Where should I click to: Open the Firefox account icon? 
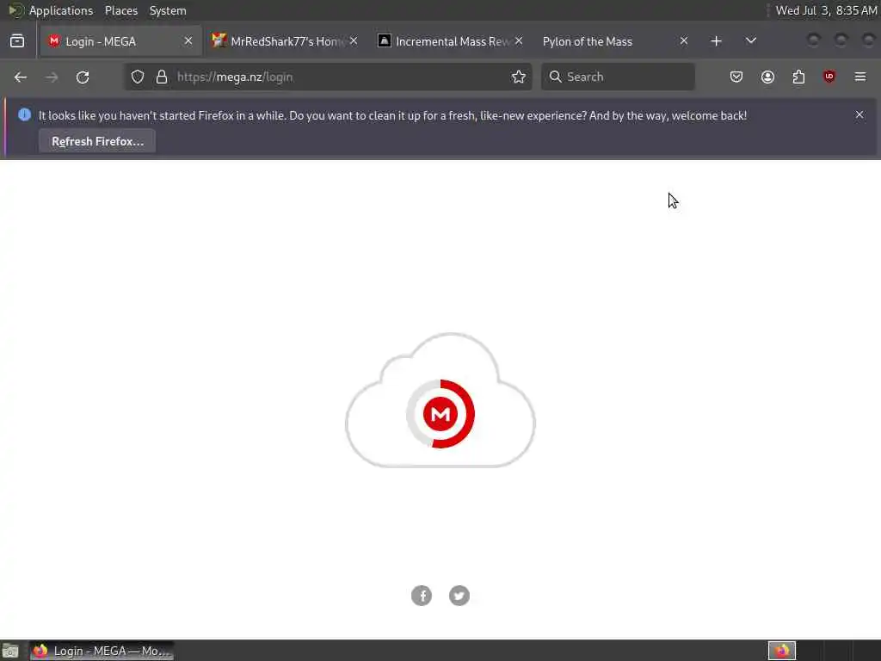click(x=767, y=77)
